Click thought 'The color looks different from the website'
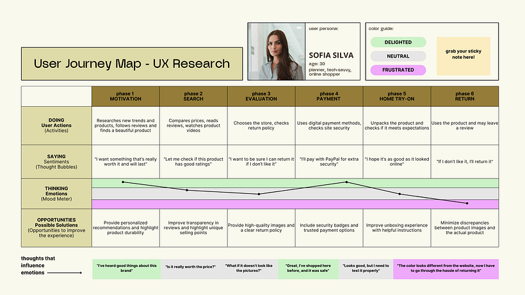 446,269
